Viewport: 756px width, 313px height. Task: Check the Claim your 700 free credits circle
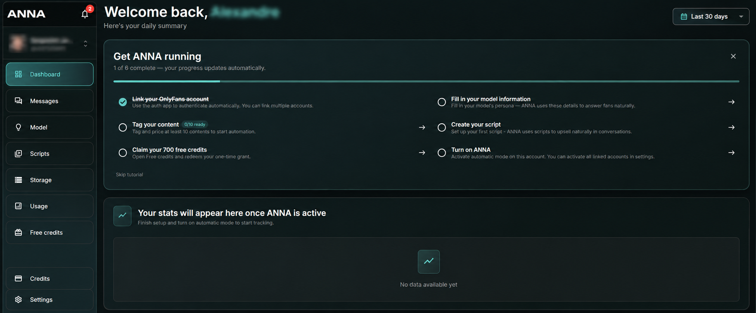[x=123, y=153]
